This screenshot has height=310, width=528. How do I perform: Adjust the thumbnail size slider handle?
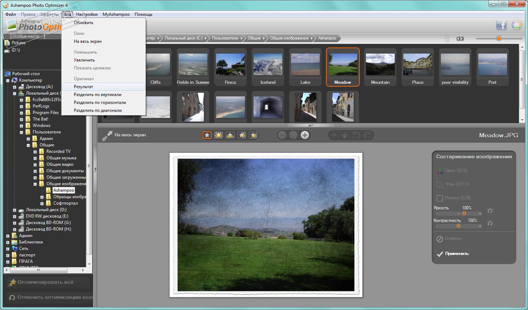[x=499, y=38]
